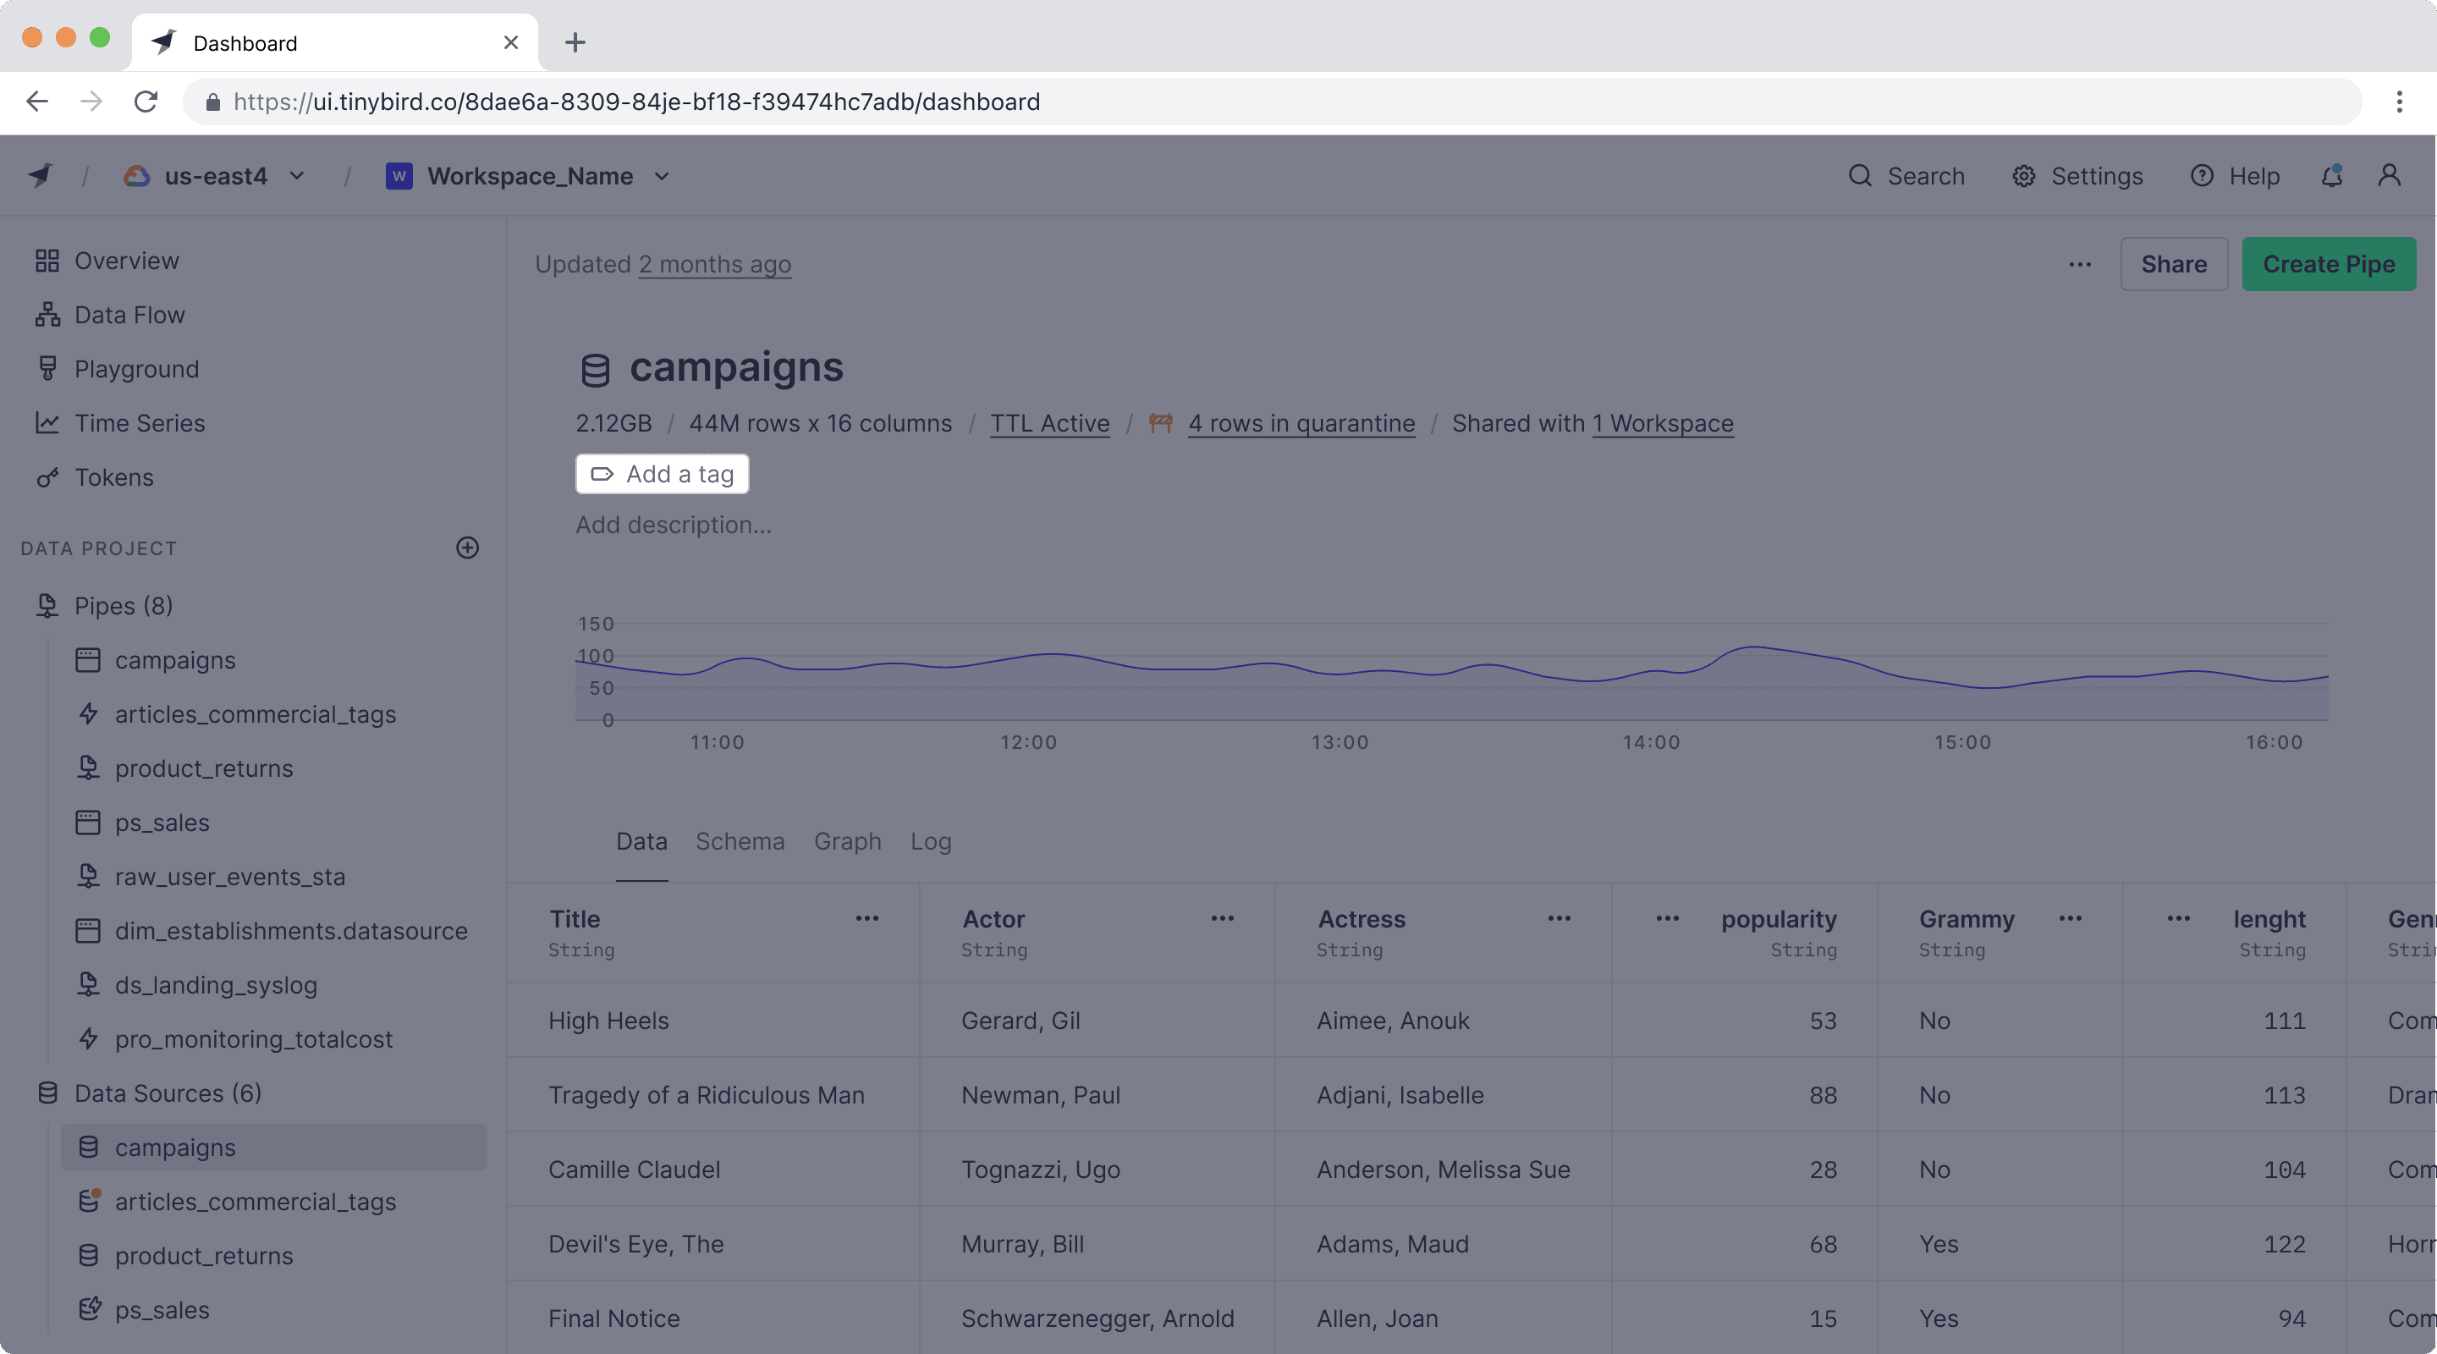Click the Actor column options menu
The height and width of the screenshot is (1354, 2437).
pyautogui.click(x=1224, y=919)
